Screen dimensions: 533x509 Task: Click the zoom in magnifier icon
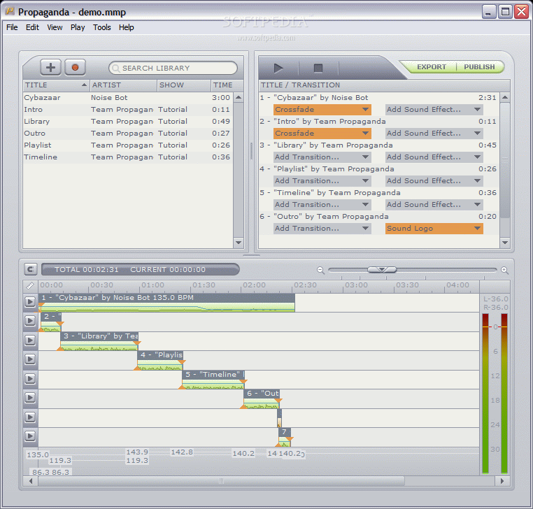(504, 270)
